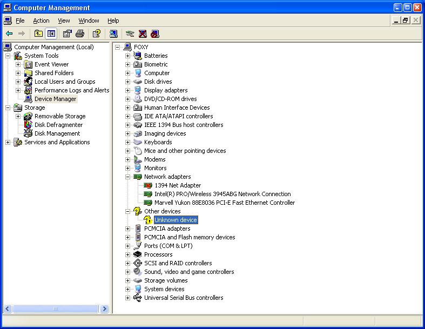Select PCMCIA and Flash memory devices
Screen dimensions: 425x329
190,237
